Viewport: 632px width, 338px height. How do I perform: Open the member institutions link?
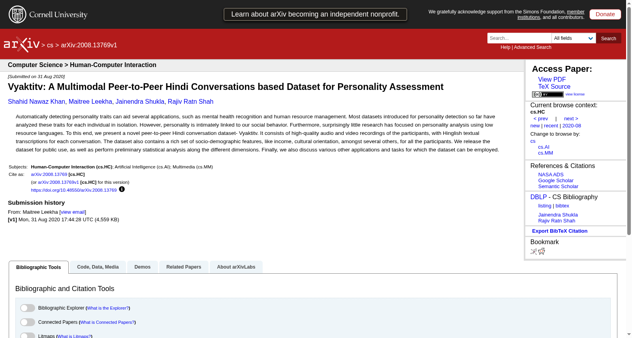(x=551, y=15)
